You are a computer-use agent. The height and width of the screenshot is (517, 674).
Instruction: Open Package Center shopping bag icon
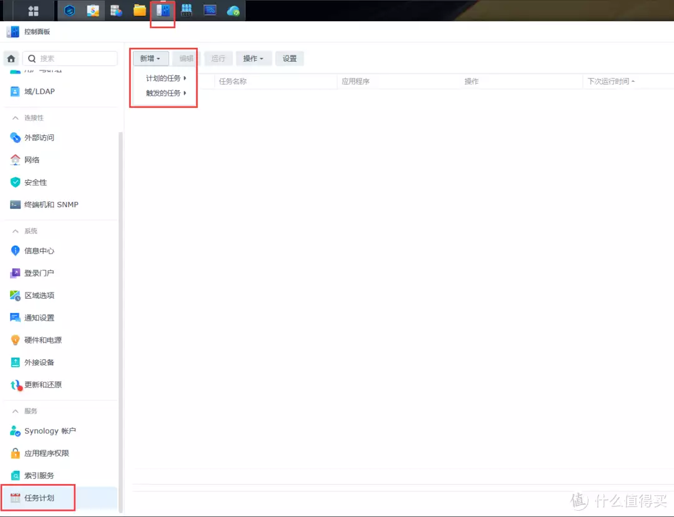(x=93, y=11)
